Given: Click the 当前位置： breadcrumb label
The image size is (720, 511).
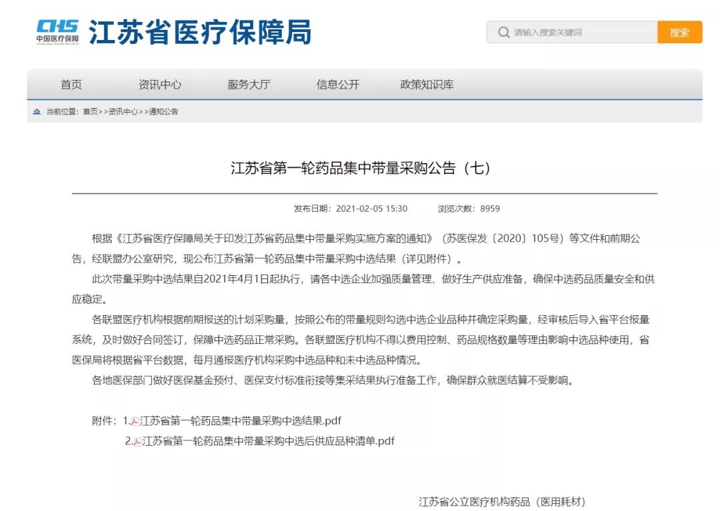Looking at the screenshot, I should (63, 111).
